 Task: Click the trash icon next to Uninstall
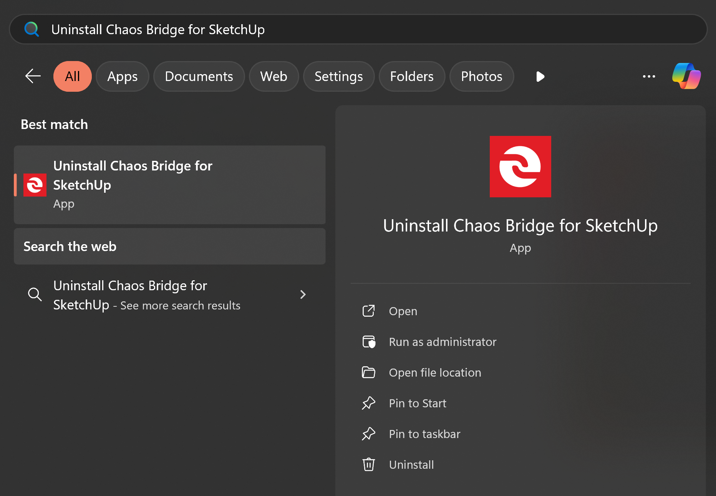(369, 465)
